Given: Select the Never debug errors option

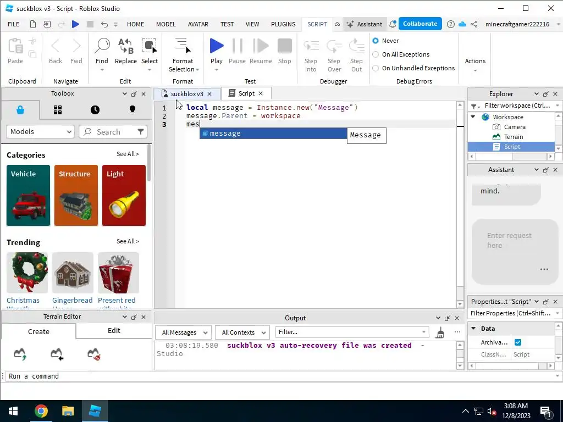Looking at the screenshot, I should click(376, 41).
